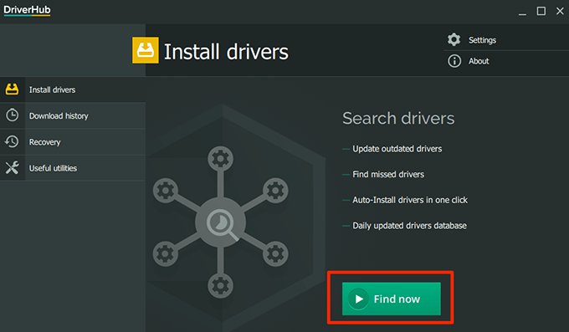Click the Install drivers sidebar icon
Image resolution: width=569 pixels, height=332 pixels.
click(12, 89)
